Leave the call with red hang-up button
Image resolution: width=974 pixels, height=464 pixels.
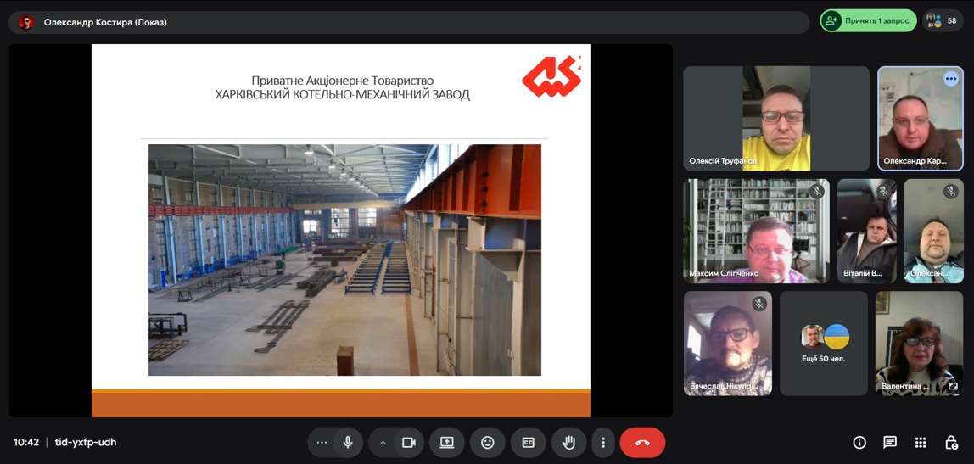[x=642, y=442]
